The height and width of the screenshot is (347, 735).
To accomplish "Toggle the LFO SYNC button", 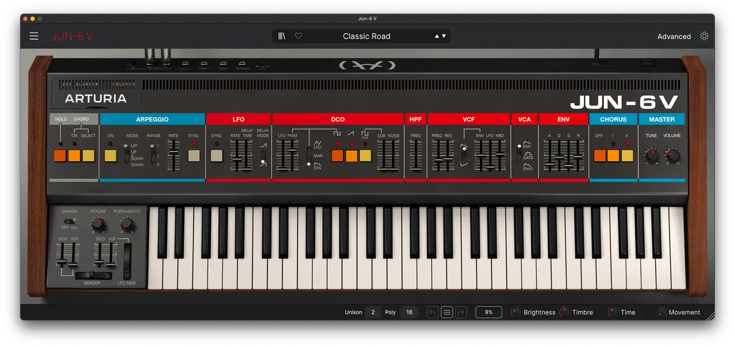I will 216,155.
